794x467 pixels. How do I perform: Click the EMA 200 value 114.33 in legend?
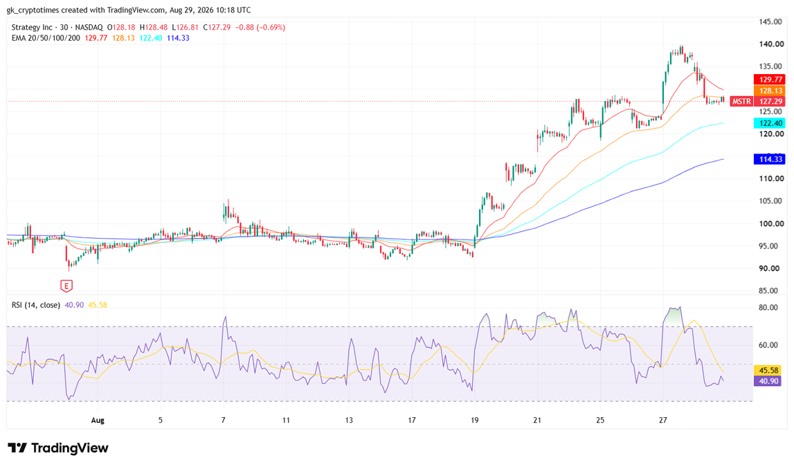click(x=178, y=38)
